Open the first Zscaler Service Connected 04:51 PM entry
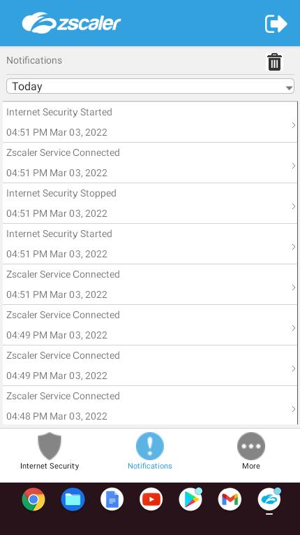 coord(150,163)
